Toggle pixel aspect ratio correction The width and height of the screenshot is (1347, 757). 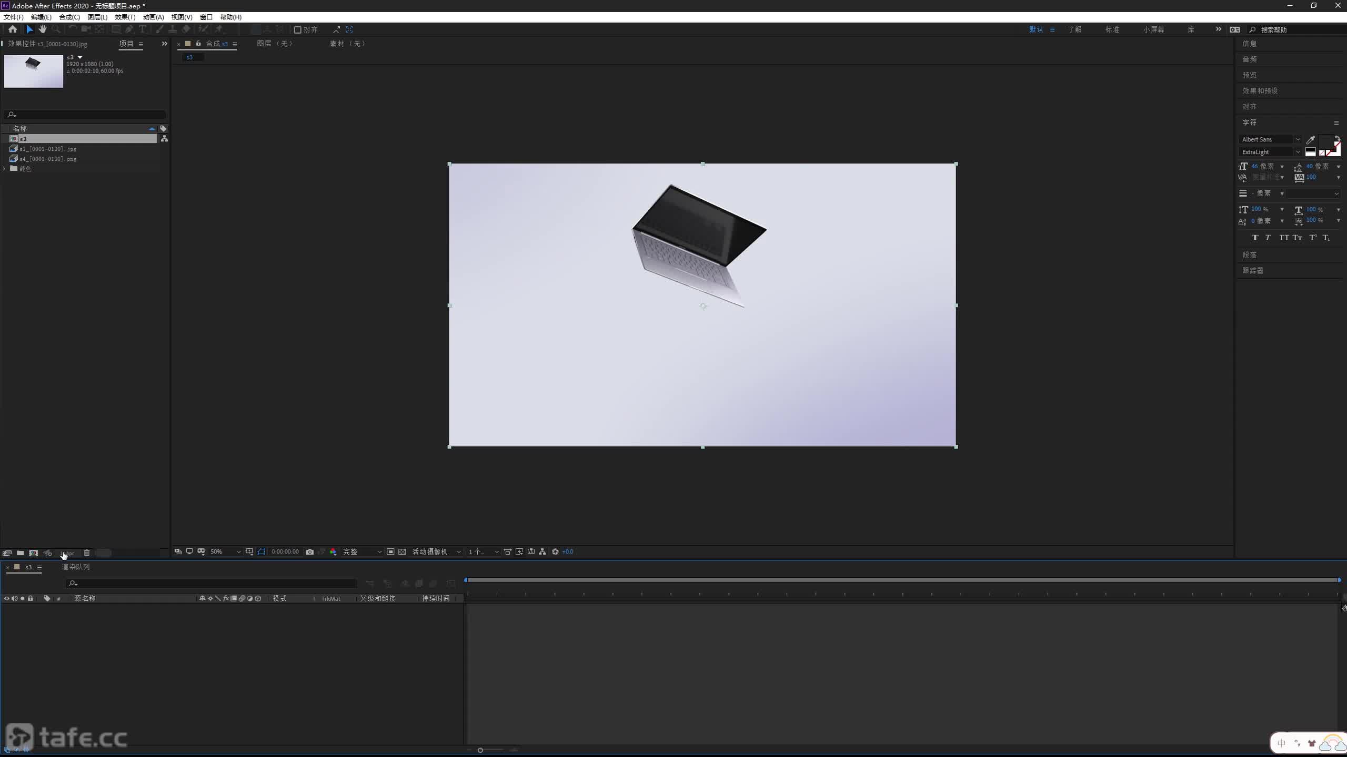pyautogui.click(x=508, y=551)
